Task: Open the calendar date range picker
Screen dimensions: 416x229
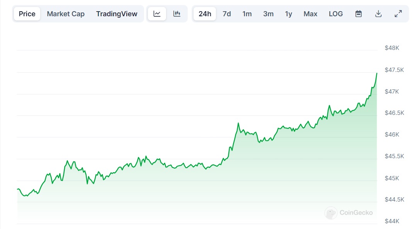Action: pos(358,14)
